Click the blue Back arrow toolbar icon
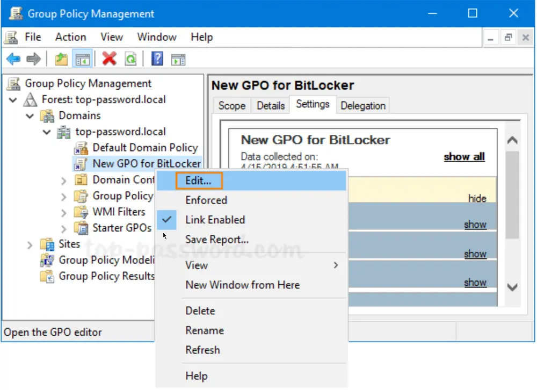This screenshot has width=537, height=390. point(14,59)
